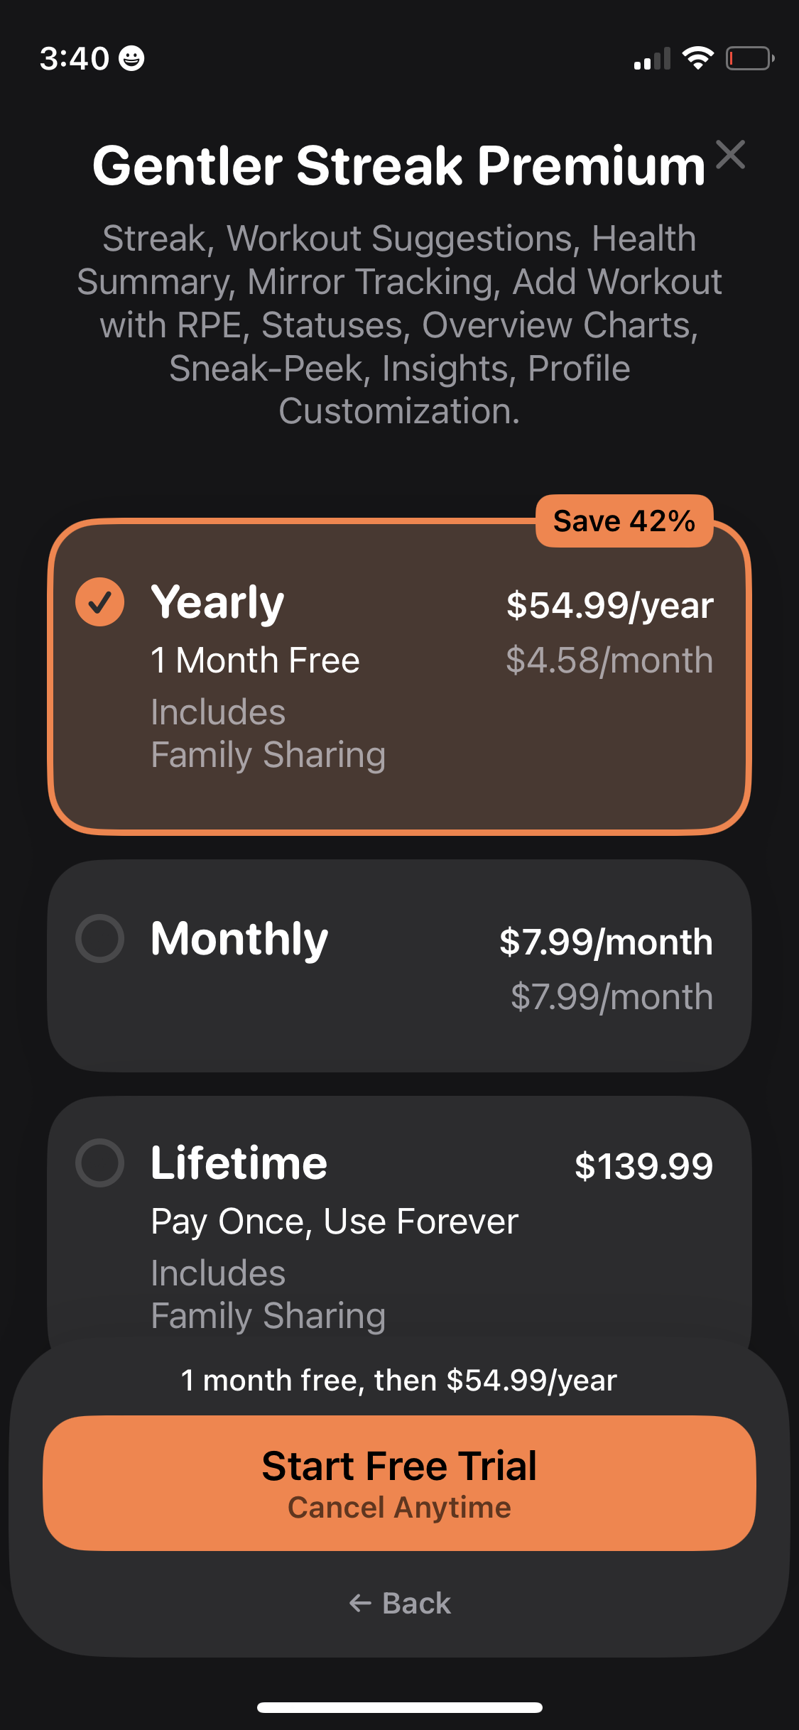Screen dimensions: 799x1730
Task: Select the Yearly plan checkmark radio
Action: pos(100,602)
